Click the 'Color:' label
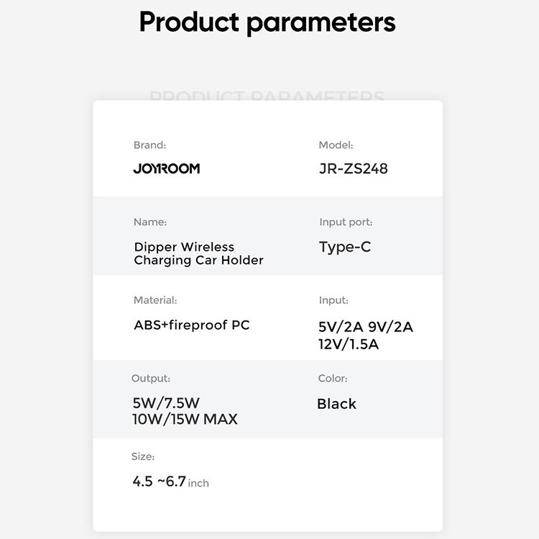The image size is (539, 539). 333,379
